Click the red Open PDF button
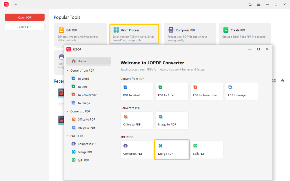 pyautogui.click(x=25, y=17)
